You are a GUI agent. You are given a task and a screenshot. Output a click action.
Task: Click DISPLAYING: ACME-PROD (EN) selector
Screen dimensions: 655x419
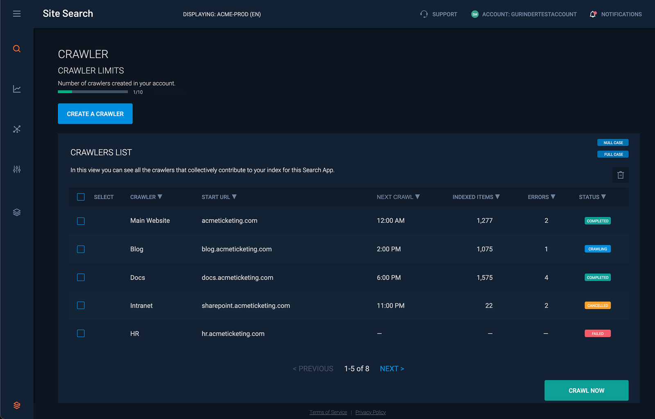222,14
